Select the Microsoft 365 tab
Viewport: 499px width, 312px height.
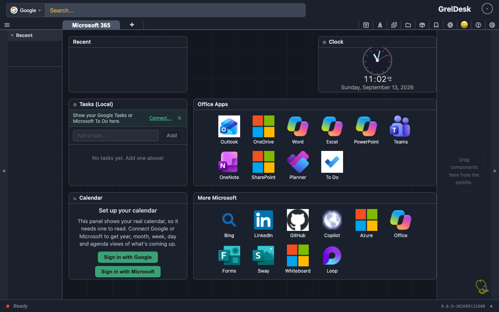(91, 25)
